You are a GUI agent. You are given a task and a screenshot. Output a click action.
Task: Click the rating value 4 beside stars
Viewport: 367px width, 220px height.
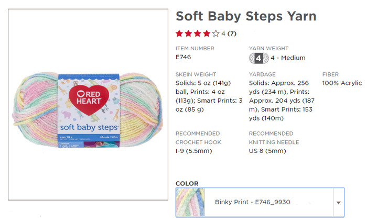pyautogui.click(x=223, y=34)
